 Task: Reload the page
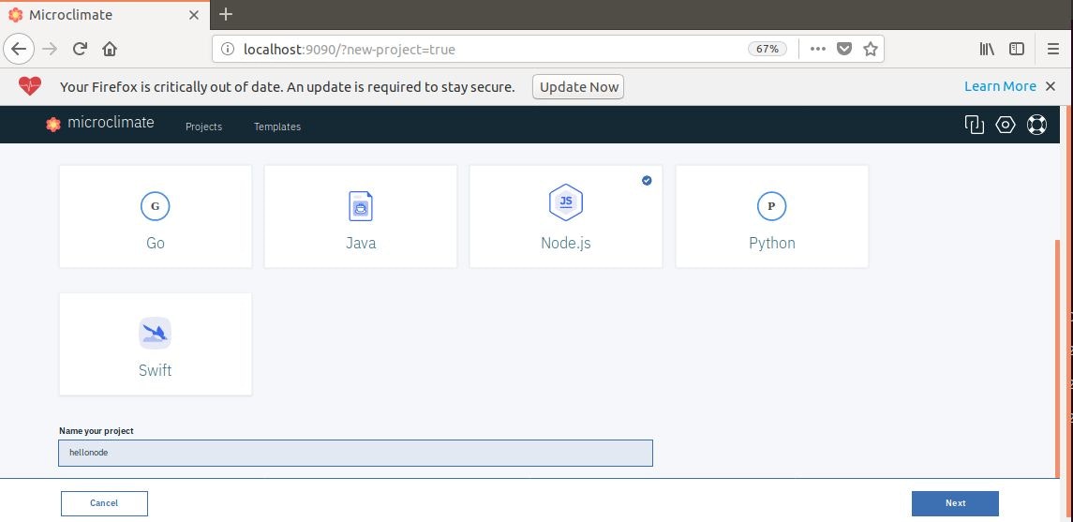[80, 49]
